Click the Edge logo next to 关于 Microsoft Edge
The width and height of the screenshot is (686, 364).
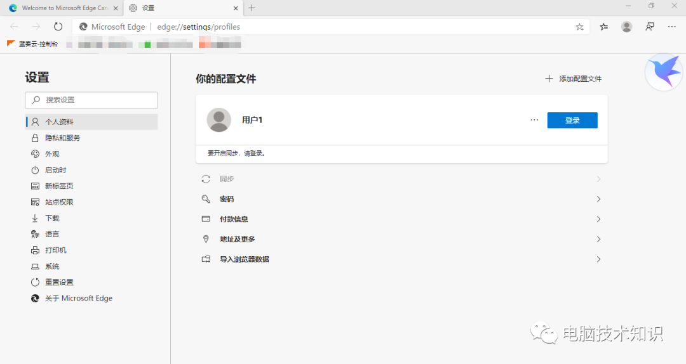click(35, 299)
